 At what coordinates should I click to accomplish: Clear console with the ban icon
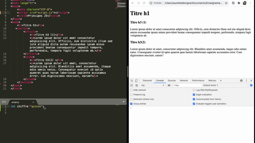point(137,85)
